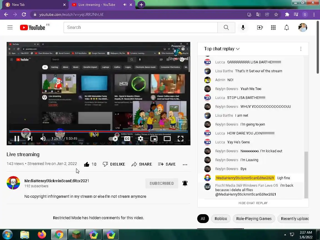Go to the YouTube home logo
This screenshot has height=240, width=320.
click(33, 27)
